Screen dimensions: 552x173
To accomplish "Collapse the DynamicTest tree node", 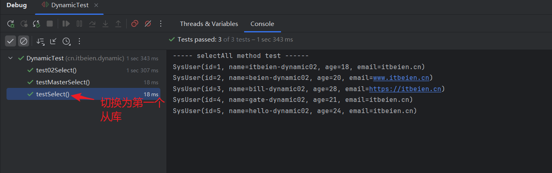I will tap(10, 58).
